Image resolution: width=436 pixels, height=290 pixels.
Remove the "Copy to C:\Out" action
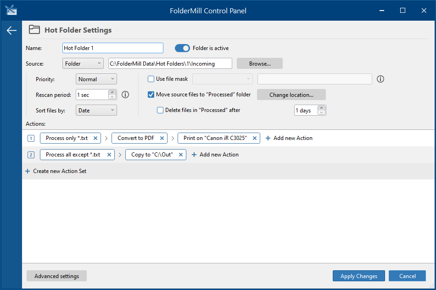point(181,155)
